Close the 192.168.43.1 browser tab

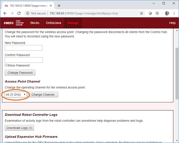51,6
